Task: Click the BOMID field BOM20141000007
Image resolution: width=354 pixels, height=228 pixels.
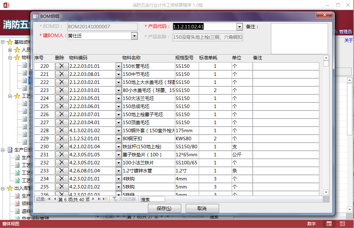Action: [x=102, y=27]
